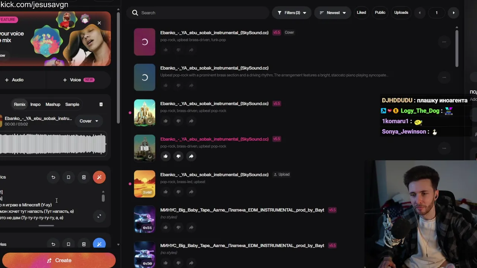Like the pink-titled playing song
Screen dimensions: 477x268
click(165, 156)
